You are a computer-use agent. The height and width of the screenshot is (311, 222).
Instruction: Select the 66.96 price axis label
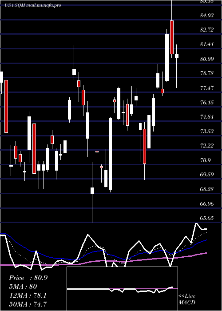pos(207,204)
